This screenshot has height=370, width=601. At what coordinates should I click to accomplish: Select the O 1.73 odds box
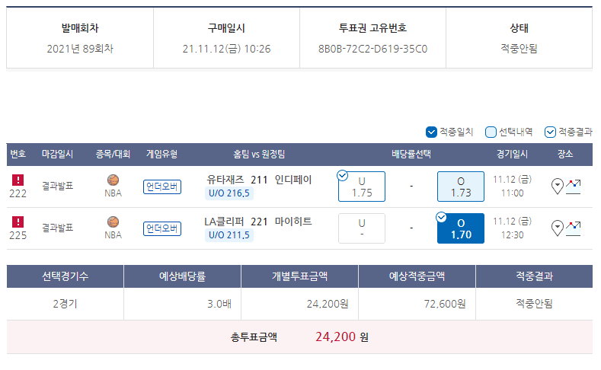(460, 187)
